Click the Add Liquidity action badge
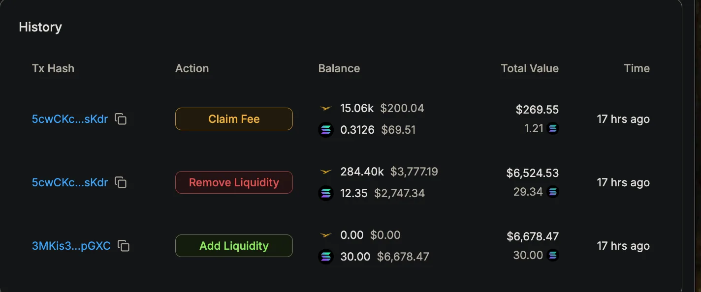 coord(234,246)
